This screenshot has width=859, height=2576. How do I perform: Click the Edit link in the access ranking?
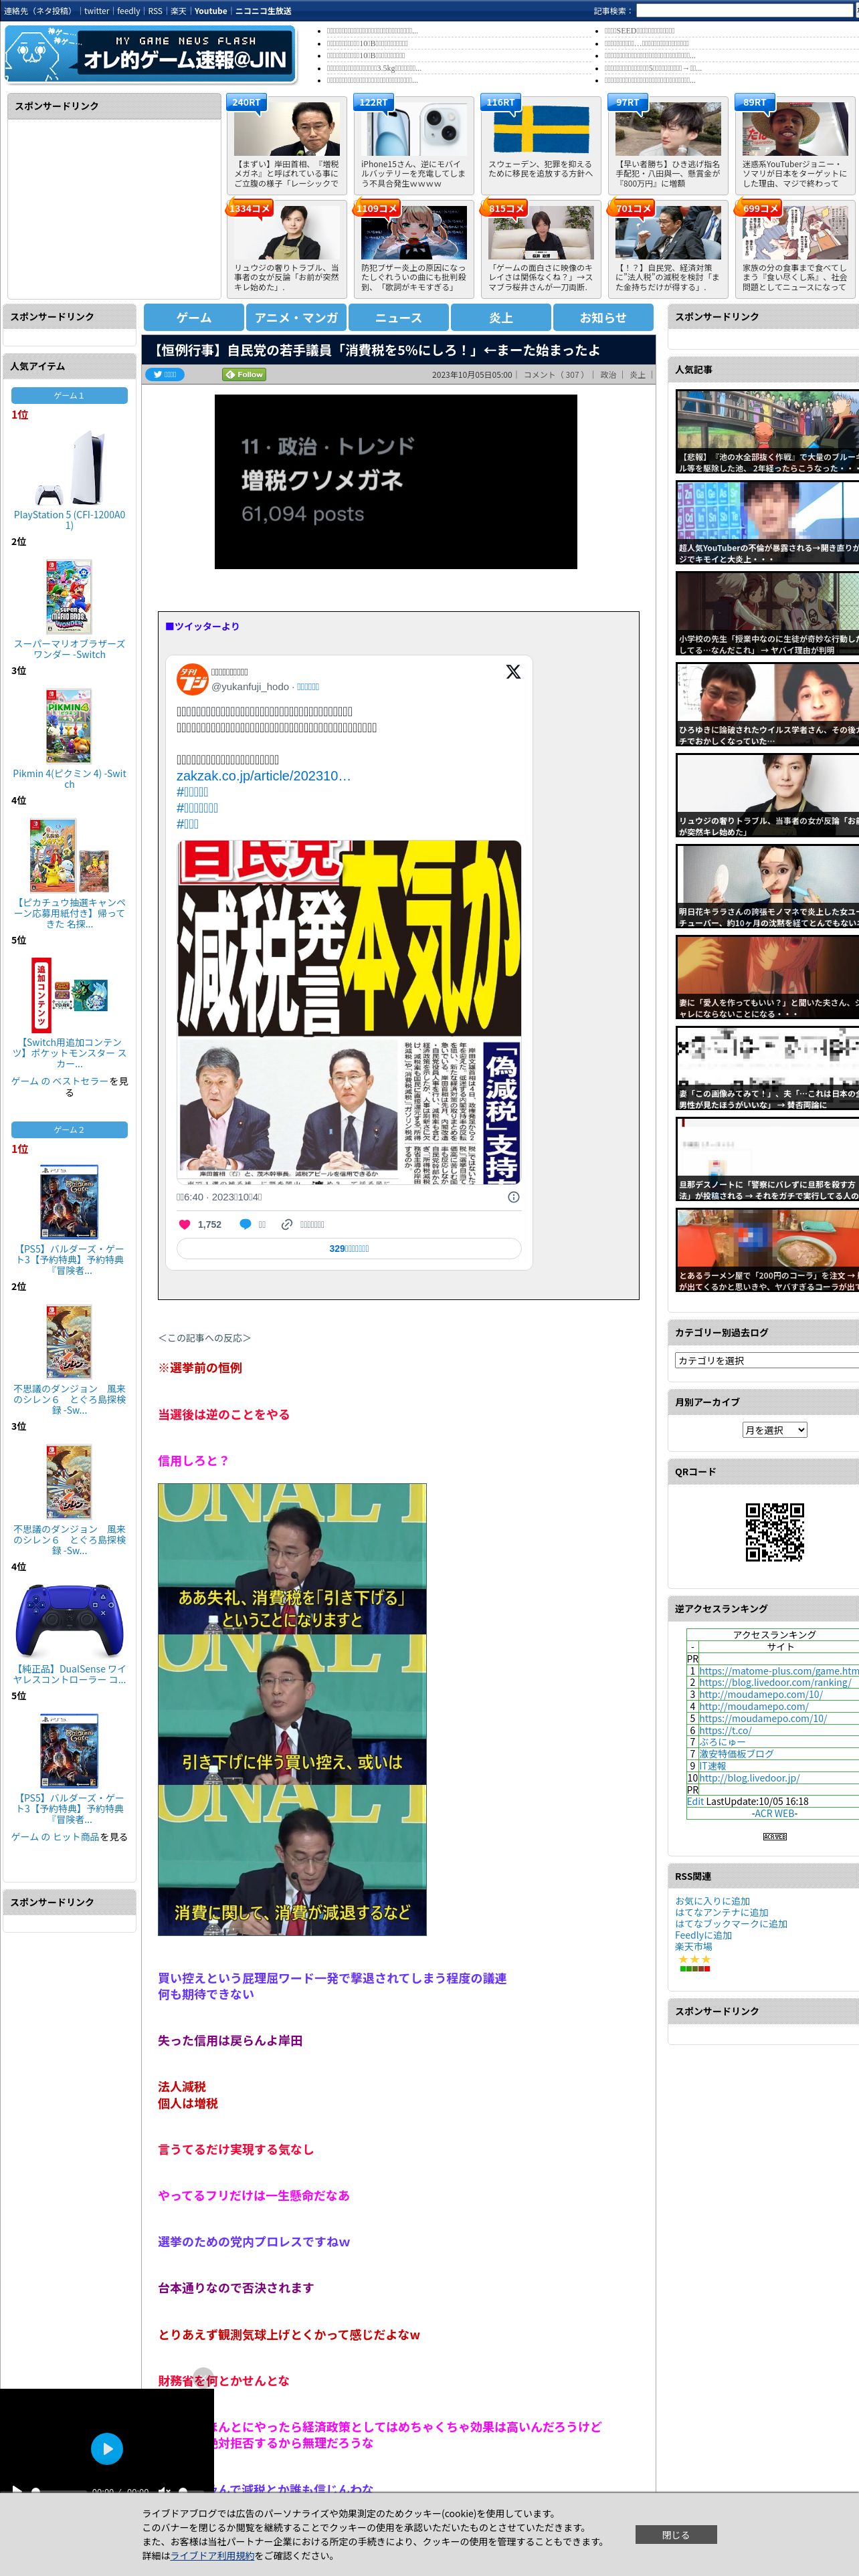(x=695, y=1802)
